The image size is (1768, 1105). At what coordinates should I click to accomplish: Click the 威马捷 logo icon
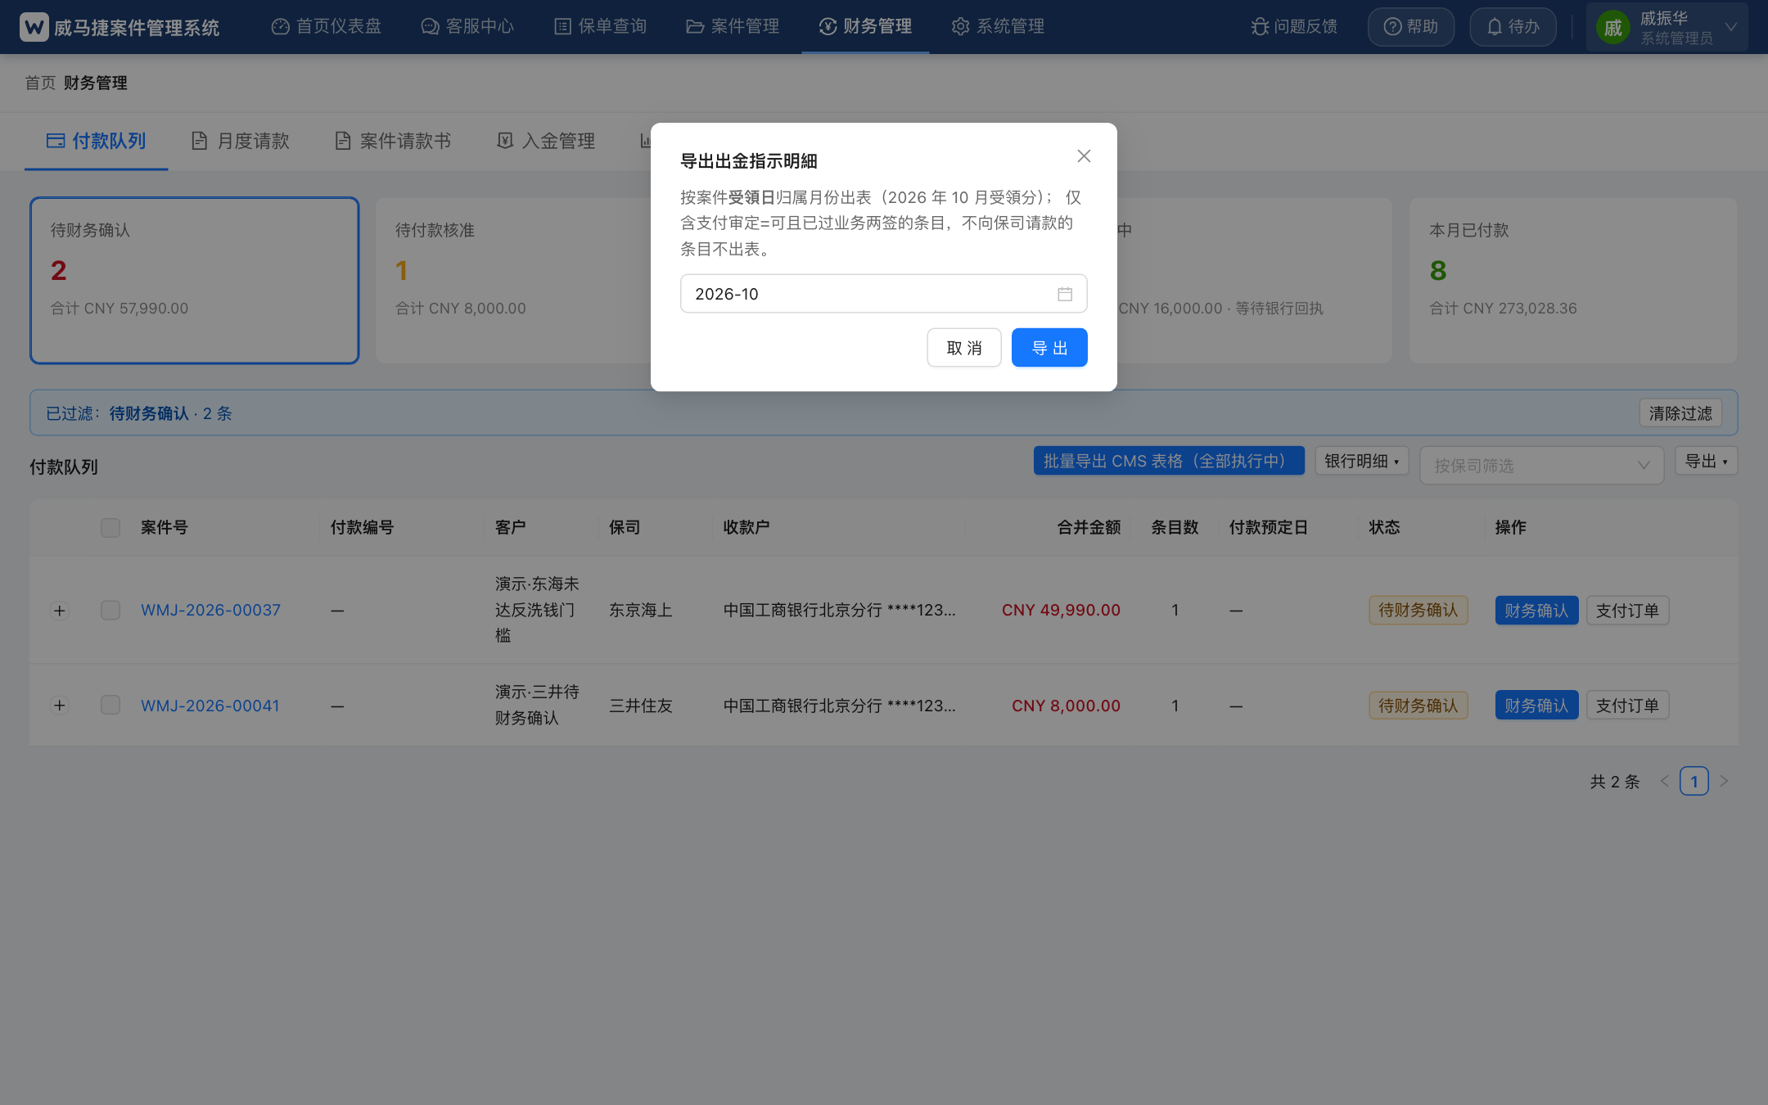click(34, 27)
